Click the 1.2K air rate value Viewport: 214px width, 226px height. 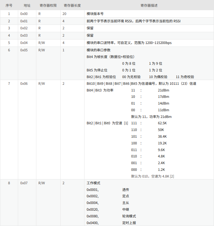pyautogui.click(x=161, y=170)
